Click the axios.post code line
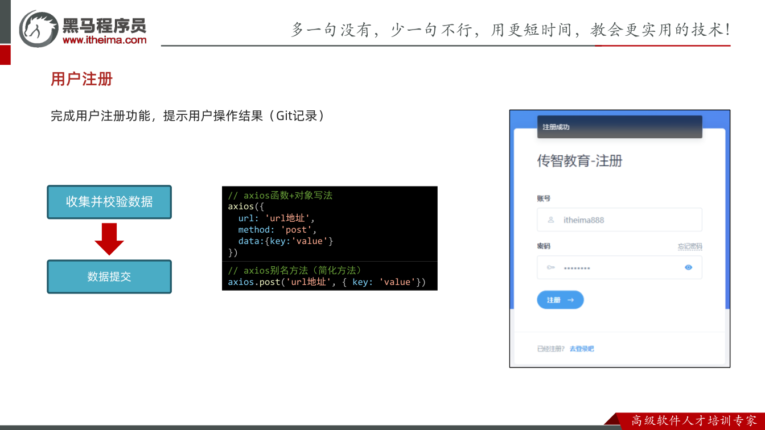Screen dimensions: 765x430 [x=327, y=282]
